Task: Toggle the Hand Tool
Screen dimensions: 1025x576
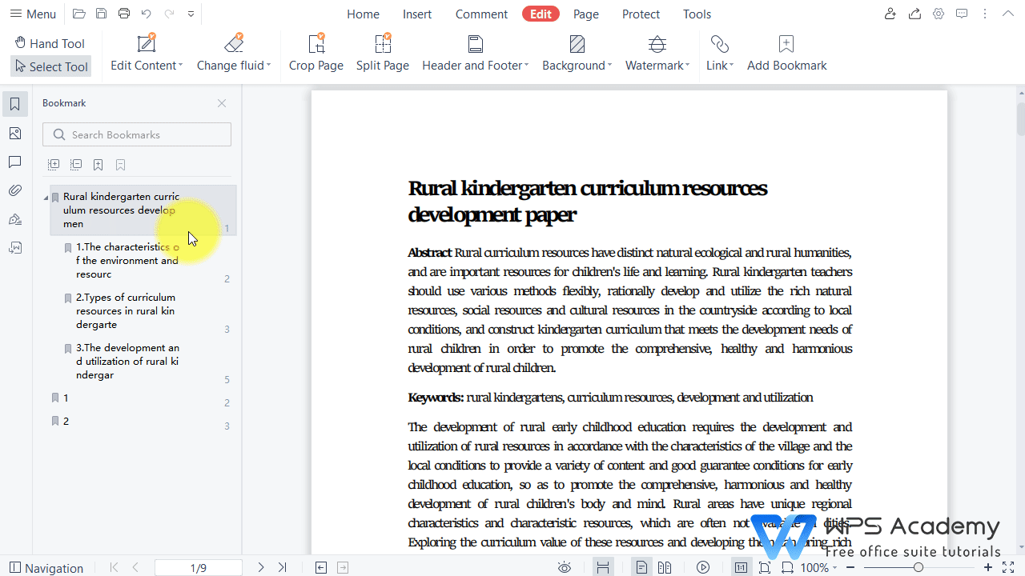Action: [x=50, y=42]
